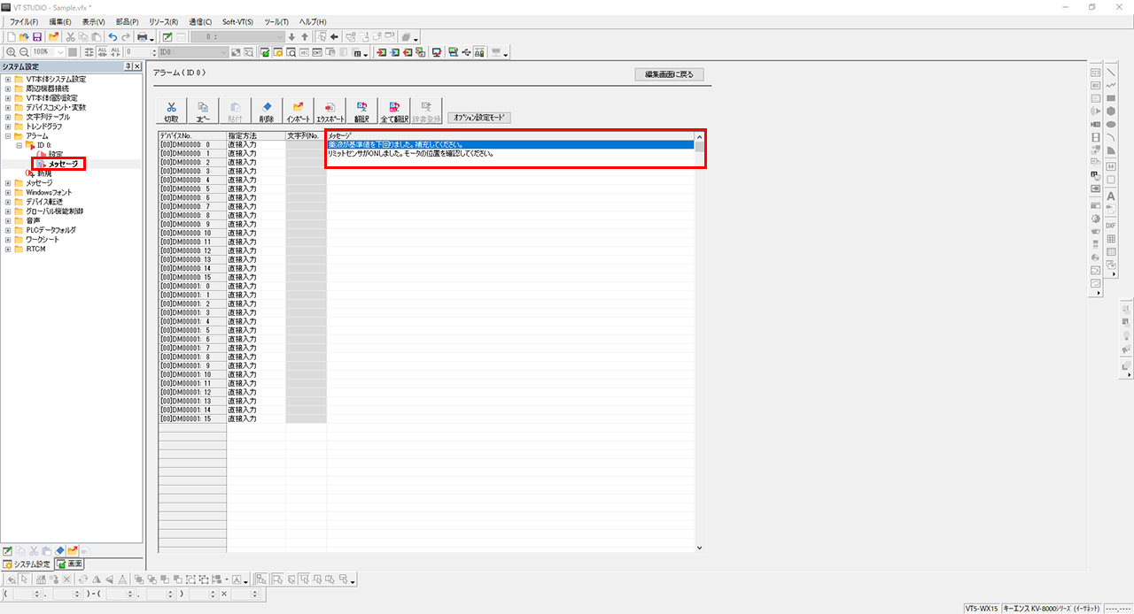Click the undo arrow in top toolbar
Viewport: 1134px width, 614px height.
point(112,37)
